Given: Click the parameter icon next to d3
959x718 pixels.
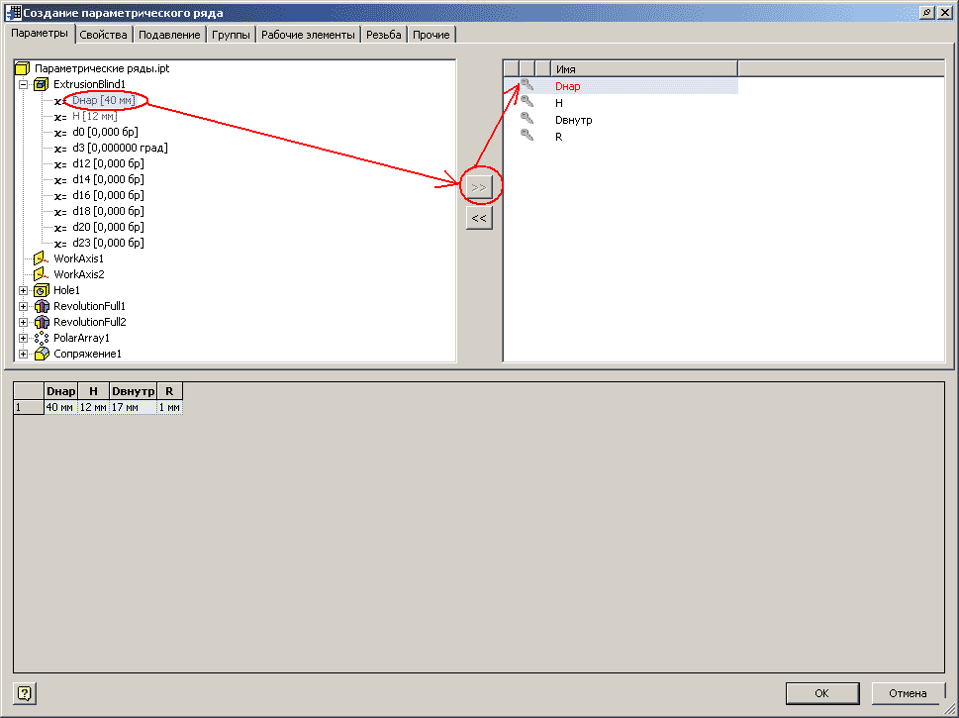Looking at the screenshot, I should [x=60, y=149].
